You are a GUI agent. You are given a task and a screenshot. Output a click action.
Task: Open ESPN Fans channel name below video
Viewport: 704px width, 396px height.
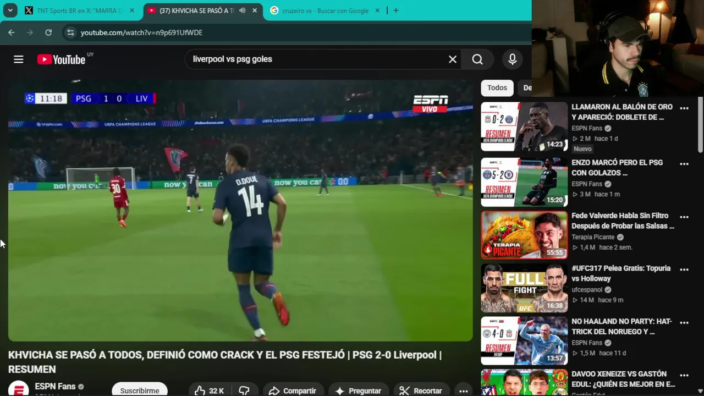55,387
